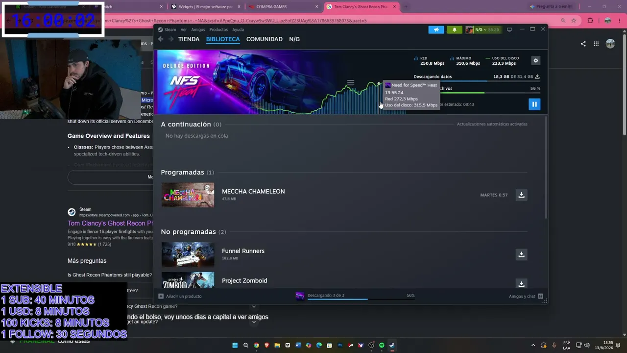Open COMUNIDAD tab

click(265, 39)
